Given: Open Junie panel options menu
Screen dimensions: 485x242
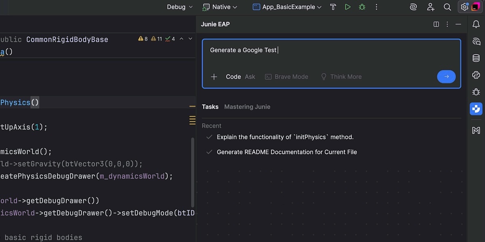Looking at the screenshot, I should pos(447,24).
